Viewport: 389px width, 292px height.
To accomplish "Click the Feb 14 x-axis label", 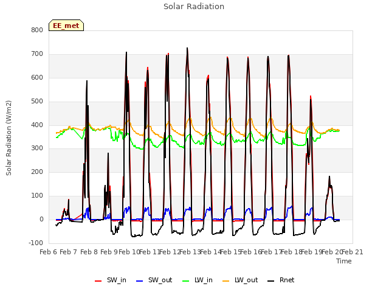I will [210, 252].
